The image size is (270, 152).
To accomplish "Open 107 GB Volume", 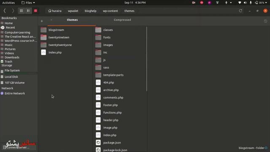I will pos(14,83).
